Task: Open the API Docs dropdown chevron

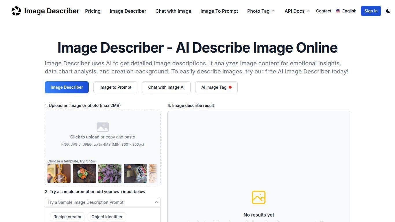Action: coord(308,11)
